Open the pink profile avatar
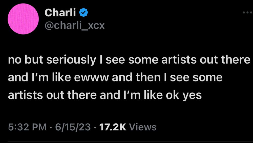253x143 pixels. pos(23,19)
